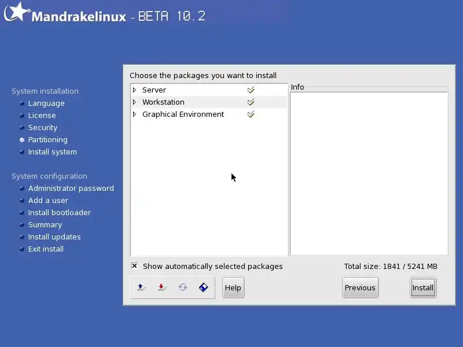Click the Install system step in the sidebar
Viewport: 463px width, 347px height.
coord(52,152)
